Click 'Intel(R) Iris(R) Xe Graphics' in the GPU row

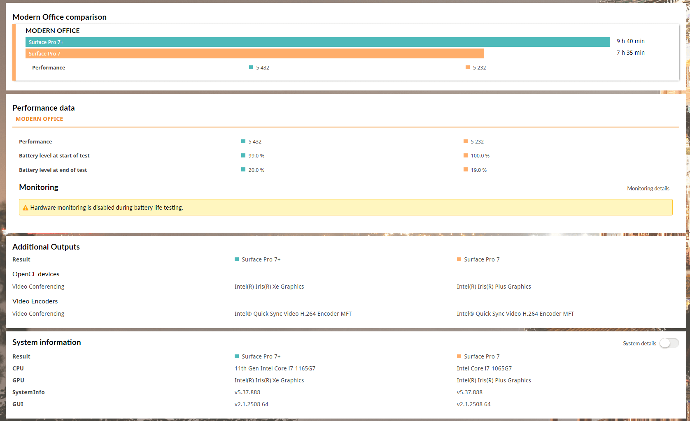tap(269, 380)
